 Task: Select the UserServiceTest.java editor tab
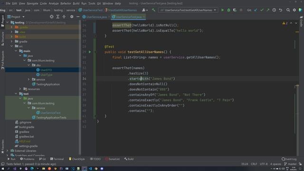tap(128, 17)
